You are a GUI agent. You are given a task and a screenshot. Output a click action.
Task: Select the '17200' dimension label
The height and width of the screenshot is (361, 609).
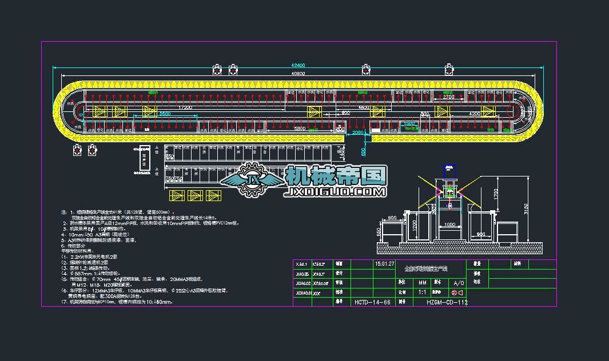point(185,107)
